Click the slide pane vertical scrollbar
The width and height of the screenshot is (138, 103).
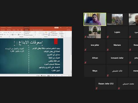tap(71, 55)
